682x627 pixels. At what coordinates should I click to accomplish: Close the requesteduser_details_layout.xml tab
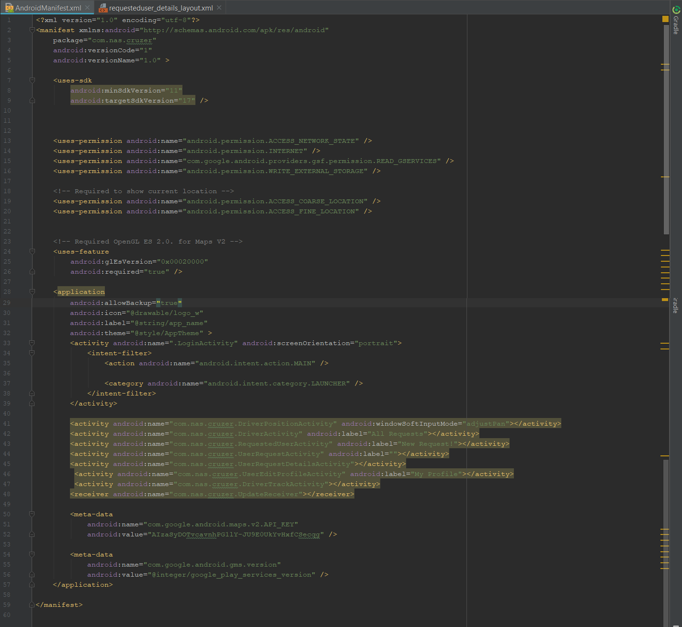pos(219,8)
